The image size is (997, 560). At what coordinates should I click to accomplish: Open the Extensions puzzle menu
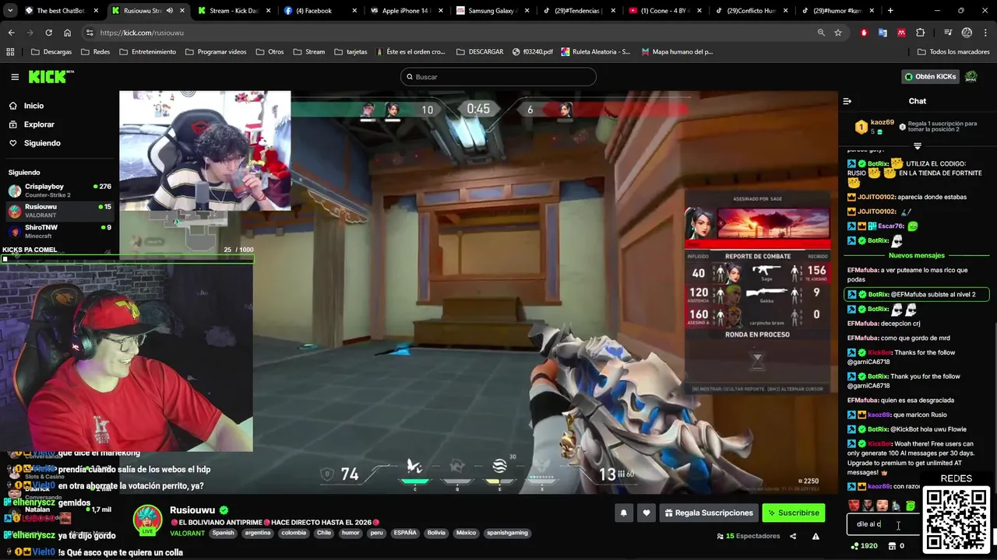pyautogui.click(x=921, y=33)
